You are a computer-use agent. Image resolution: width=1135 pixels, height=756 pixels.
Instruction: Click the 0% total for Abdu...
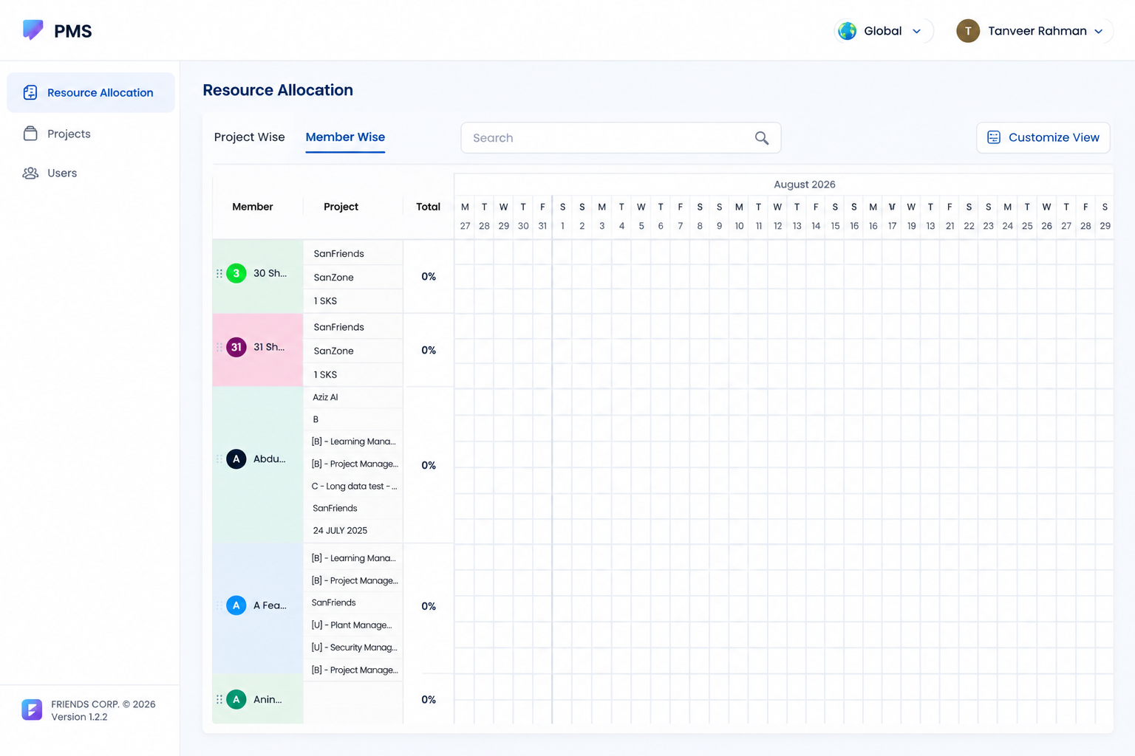pyautogui.click(x=429, y=466)
